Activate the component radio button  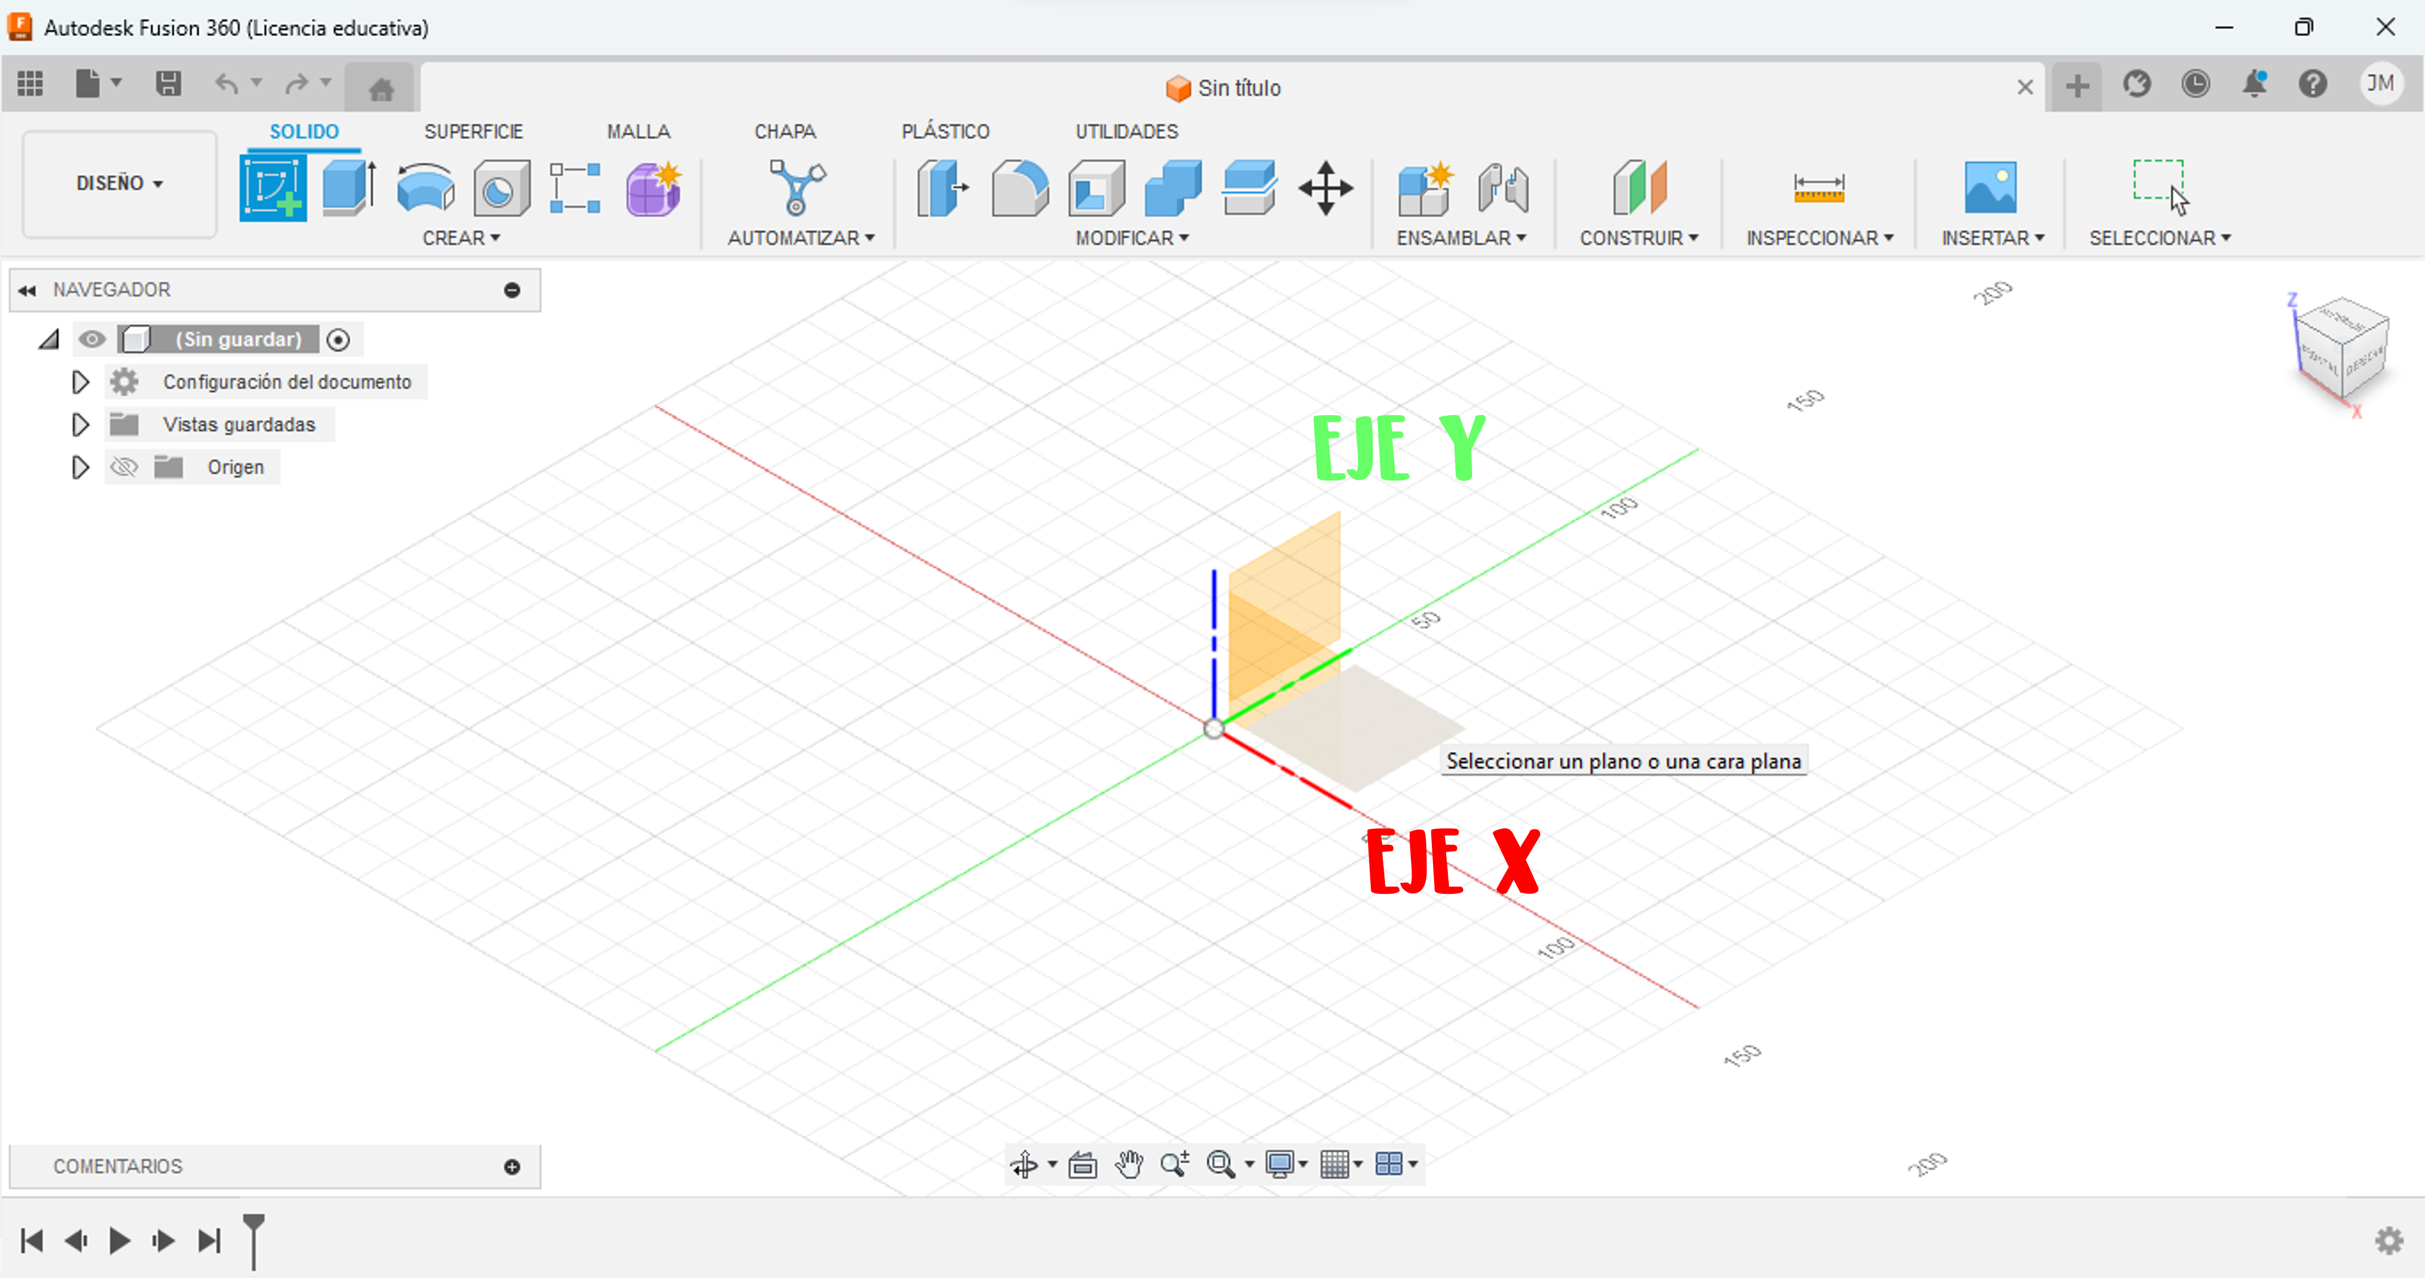(x=338, y=339)
